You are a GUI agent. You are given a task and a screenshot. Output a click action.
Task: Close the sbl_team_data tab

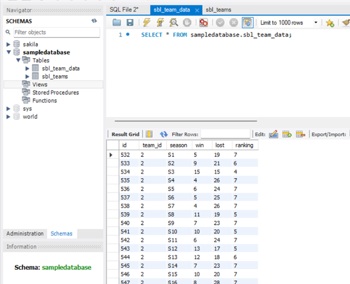pyautogui.click(x=197, y=10)
